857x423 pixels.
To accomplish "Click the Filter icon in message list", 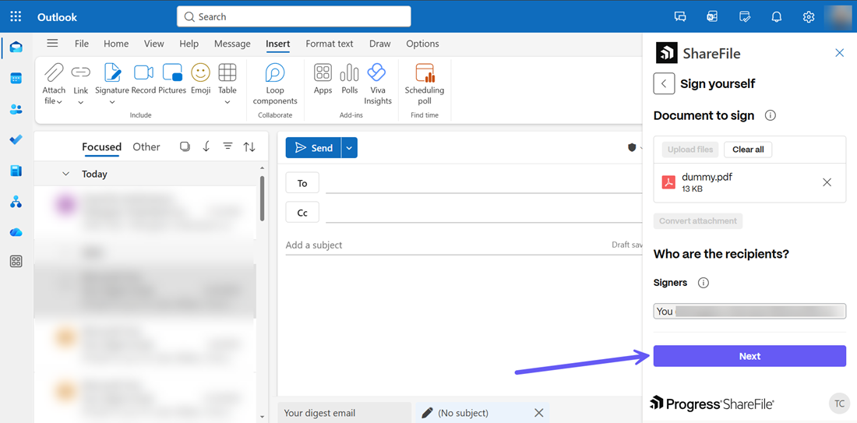I will [228, 146].
